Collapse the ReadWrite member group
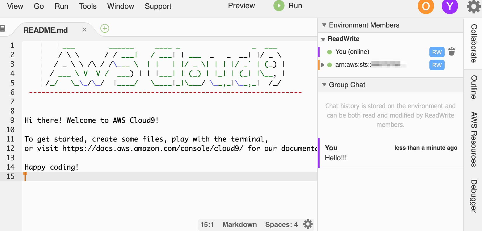This screenshot has width=482, height=231. (x=323, y=39)
